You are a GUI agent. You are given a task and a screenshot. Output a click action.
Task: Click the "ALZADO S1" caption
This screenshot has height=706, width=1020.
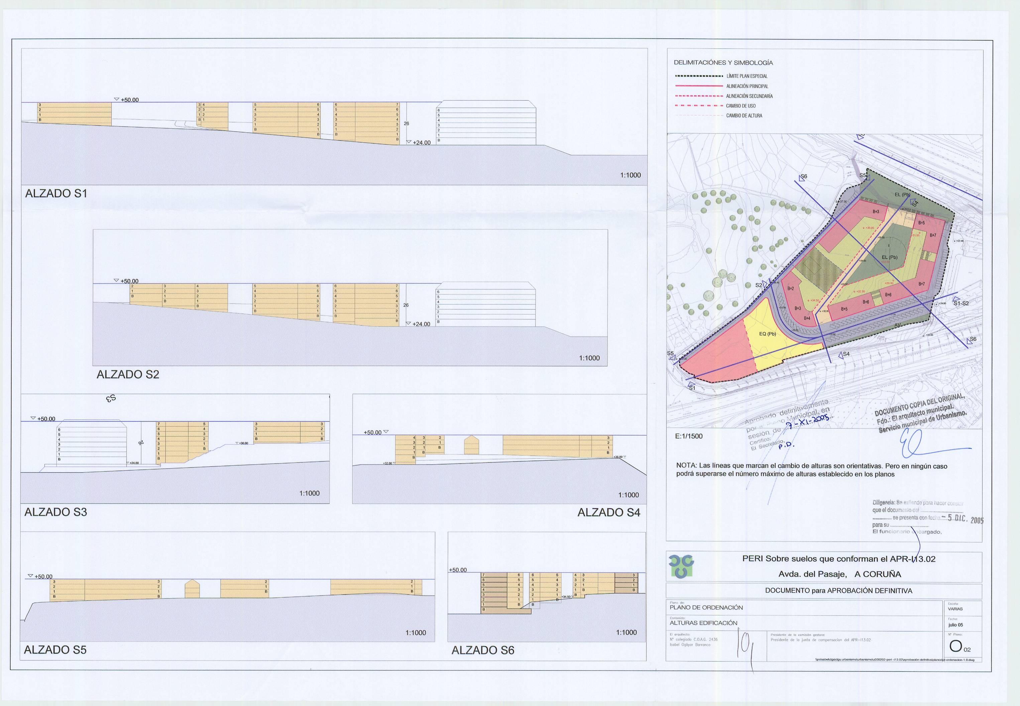click(x=56, y=193)
